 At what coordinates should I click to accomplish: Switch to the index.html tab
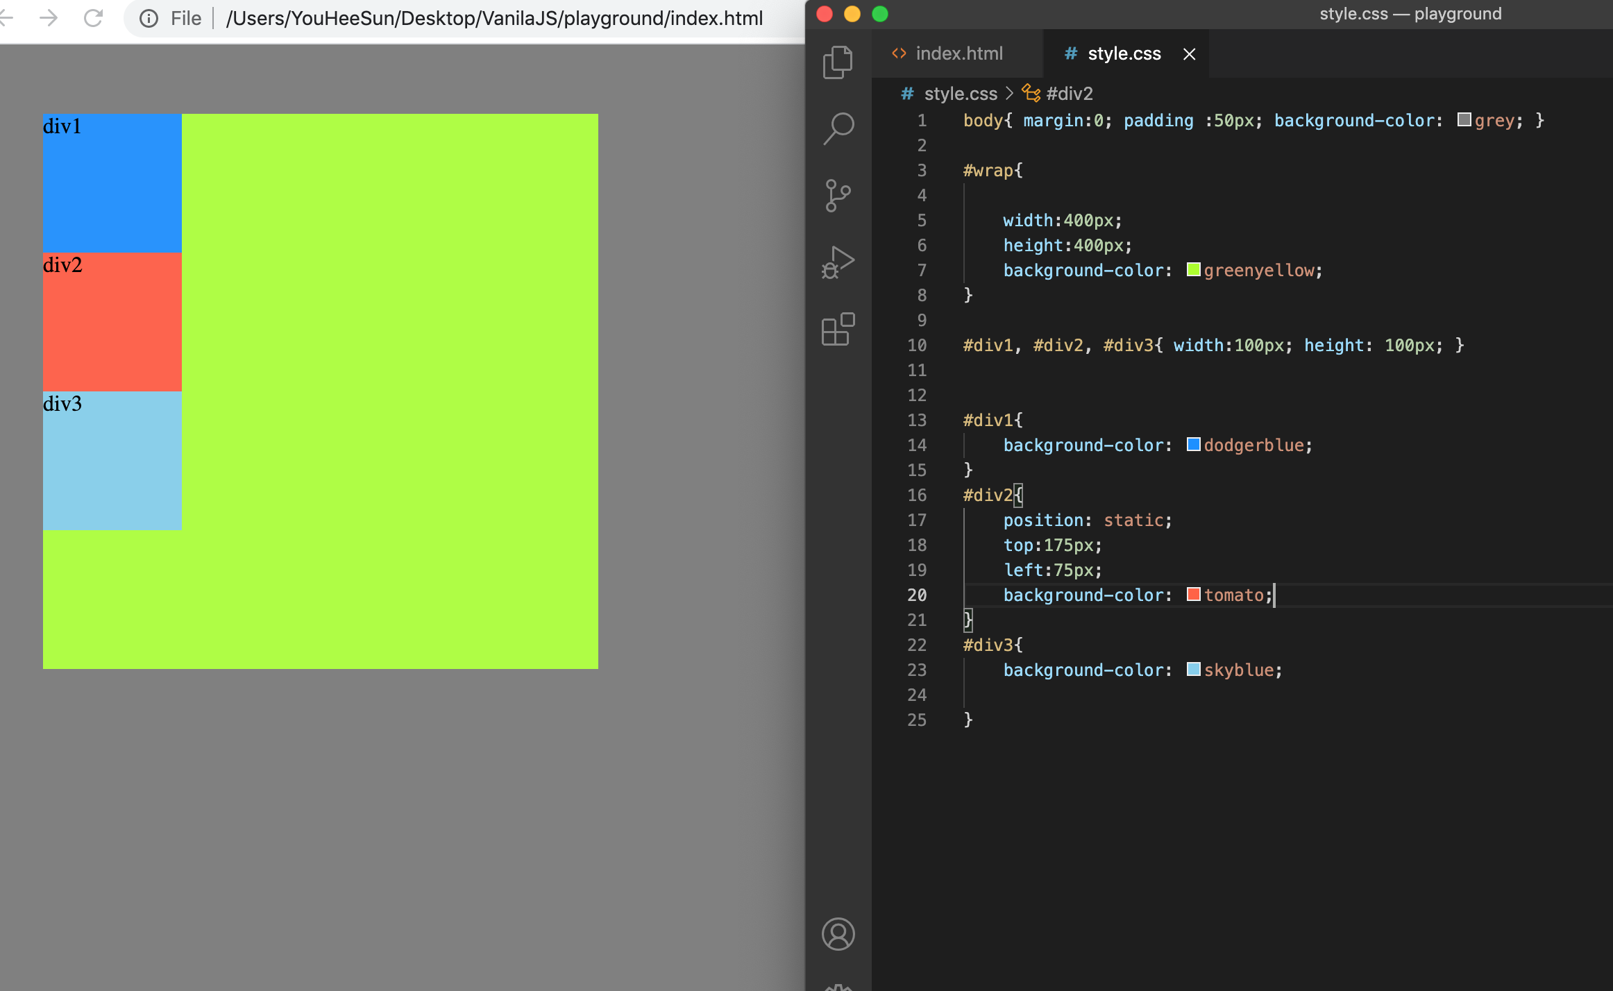[x=958, y=53]
